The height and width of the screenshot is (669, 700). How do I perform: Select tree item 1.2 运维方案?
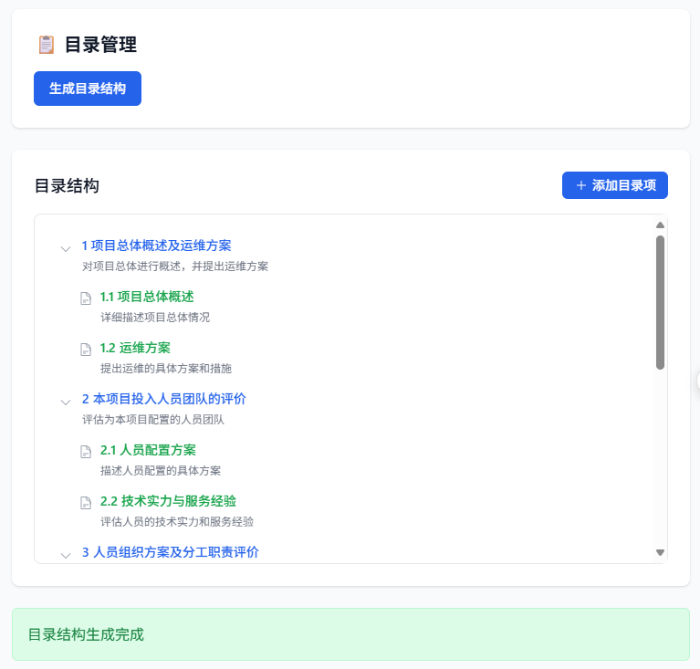tap(135, 348)
